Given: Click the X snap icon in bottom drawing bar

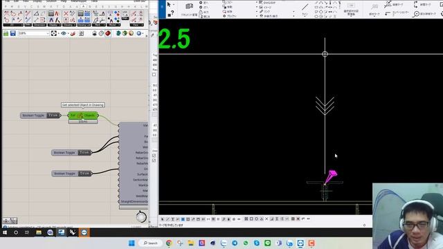Looking at the screenshot, I should tap(266, 219).
